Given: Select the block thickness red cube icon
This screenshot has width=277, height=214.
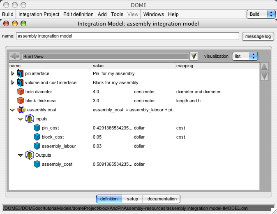Looking at the screenshot, I should (21, 101).
